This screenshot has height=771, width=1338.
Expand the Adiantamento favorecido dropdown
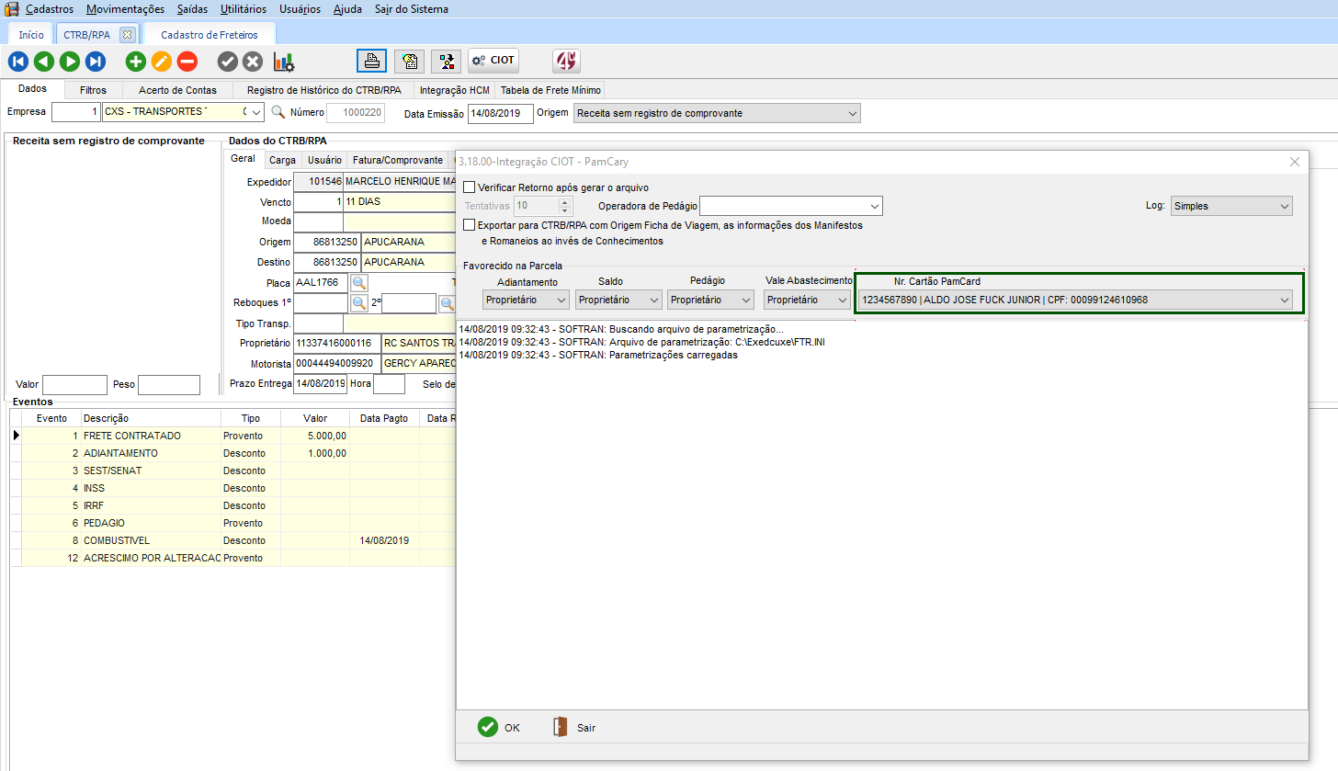526,300
